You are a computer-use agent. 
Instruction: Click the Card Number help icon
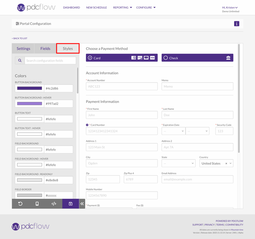coord(87,125)
